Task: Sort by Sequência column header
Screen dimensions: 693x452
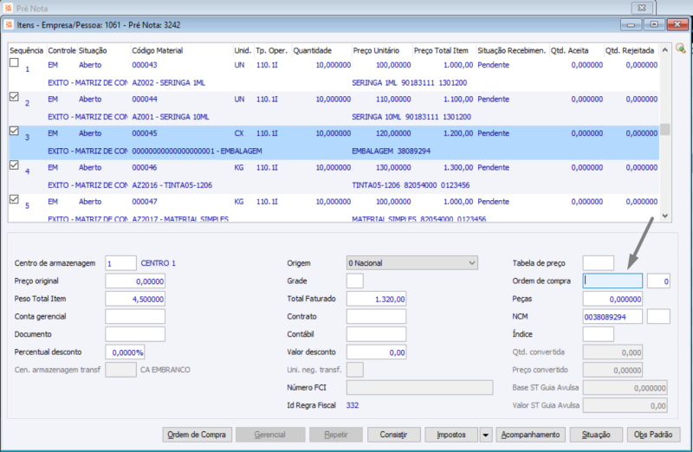Action: [27, 50]
